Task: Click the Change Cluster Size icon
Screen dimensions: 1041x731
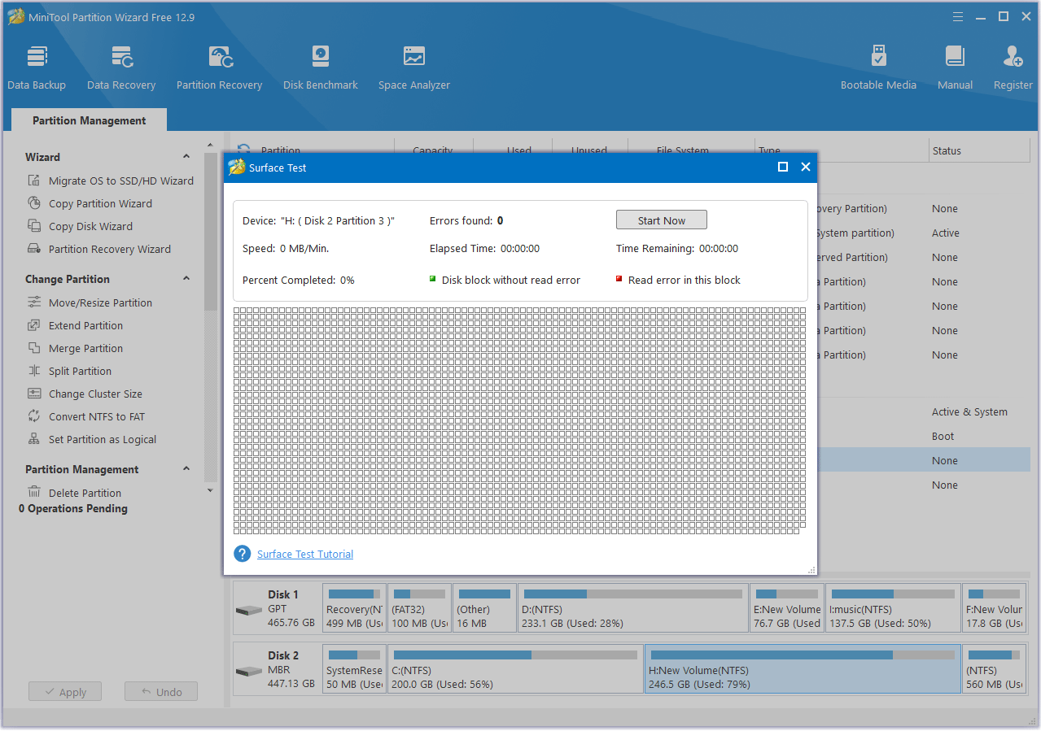Action: point(34,394)
